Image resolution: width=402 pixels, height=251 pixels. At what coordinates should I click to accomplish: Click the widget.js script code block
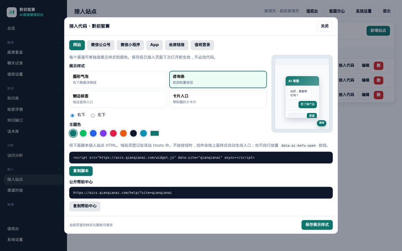point(201,158)
